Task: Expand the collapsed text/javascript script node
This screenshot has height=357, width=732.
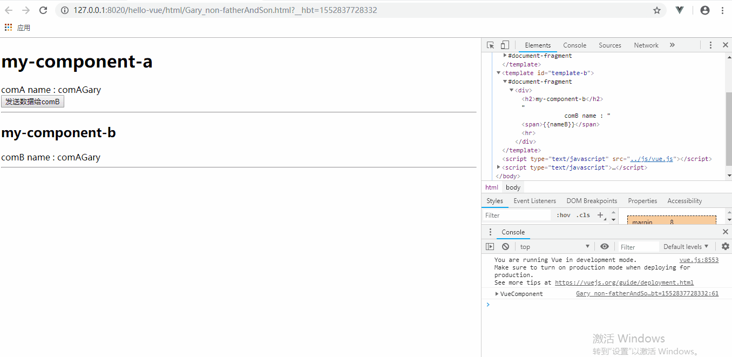Action: tap(498, 167)
